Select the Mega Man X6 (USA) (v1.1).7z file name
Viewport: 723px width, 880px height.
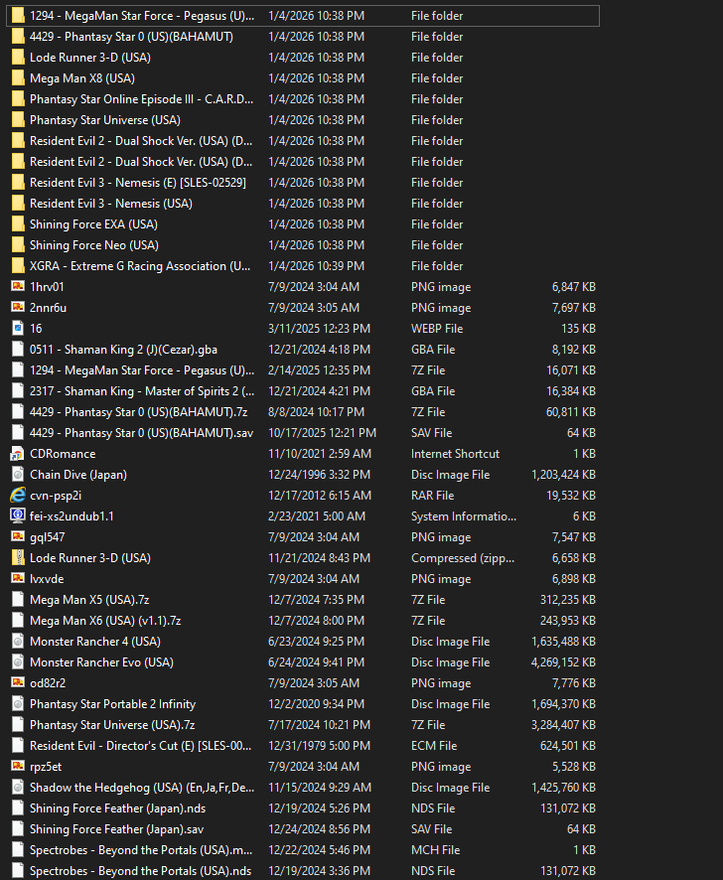(x=105, y=620)
